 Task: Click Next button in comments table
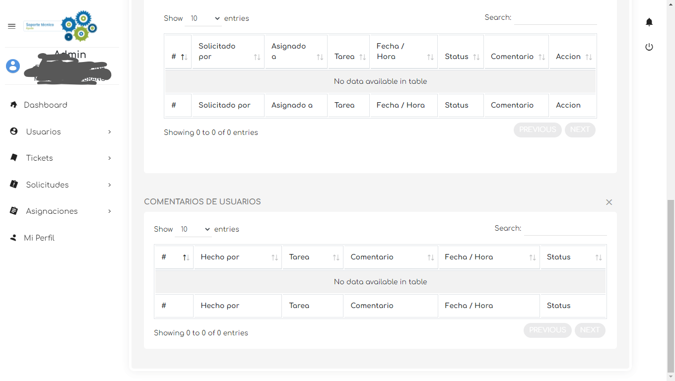pos(590,330)
